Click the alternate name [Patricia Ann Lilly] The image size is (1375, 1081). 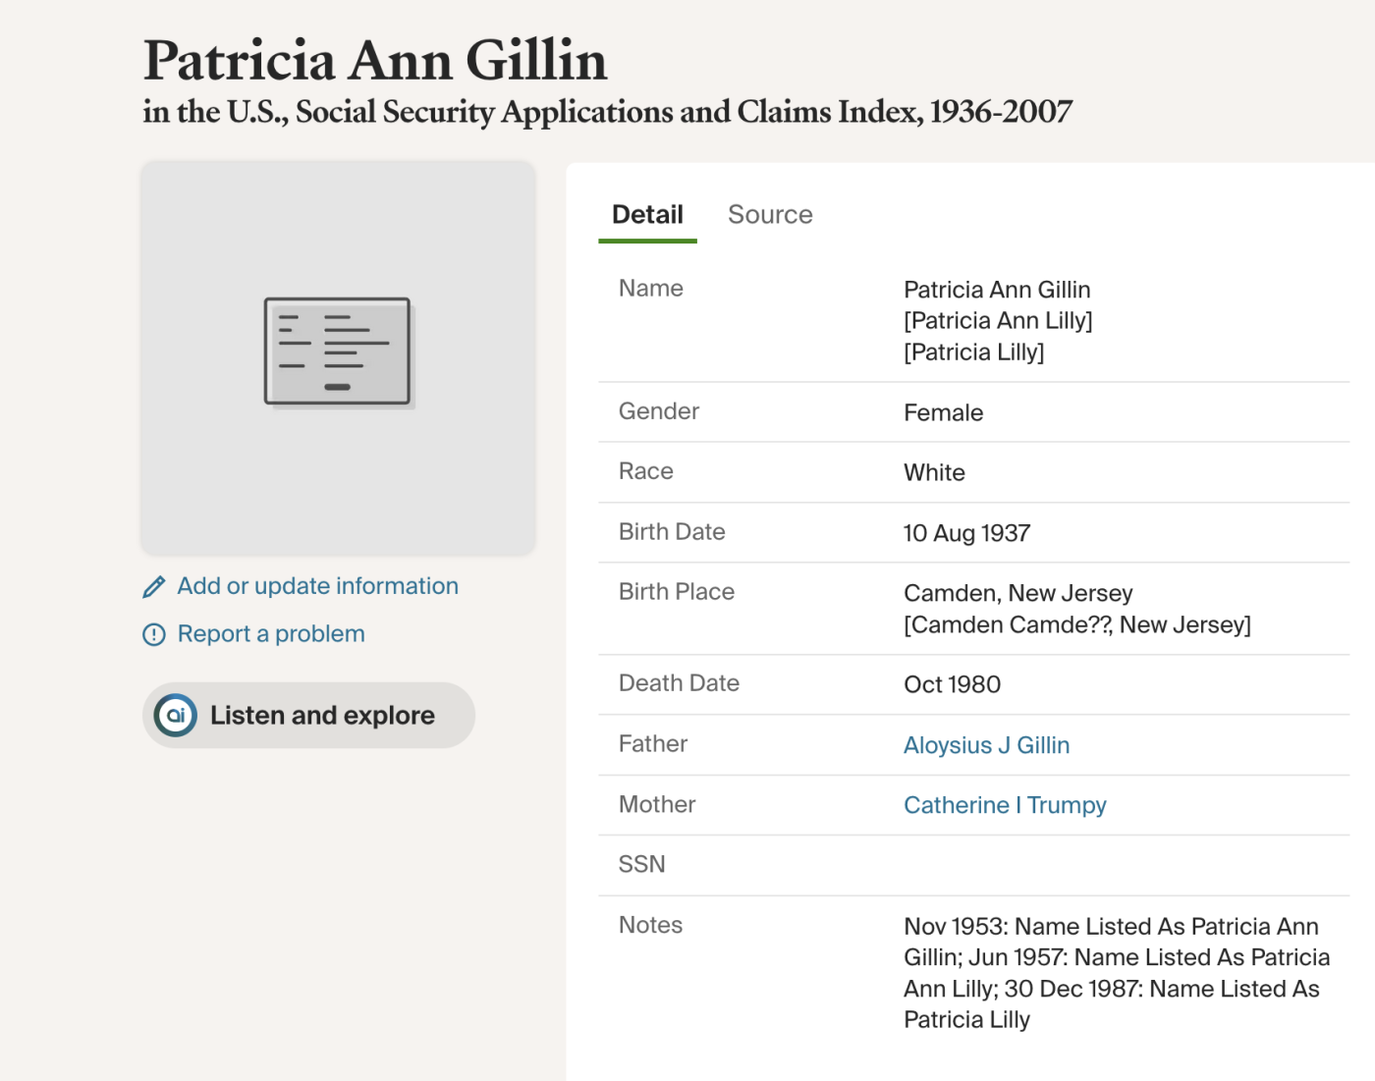[998, 321]
